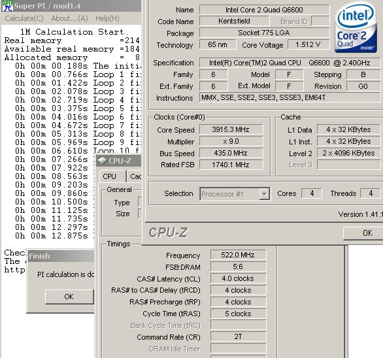Switch to the partially hidden Cache tab
Viewport: 383px width, 358px height.
(135, 176)
